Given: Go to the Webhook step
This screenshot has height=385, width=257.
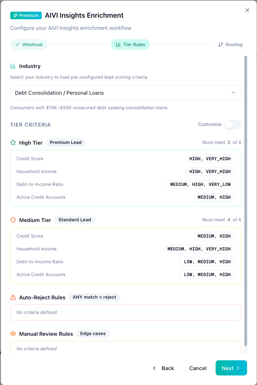Looking at the screenshot, I should point(29,44).
